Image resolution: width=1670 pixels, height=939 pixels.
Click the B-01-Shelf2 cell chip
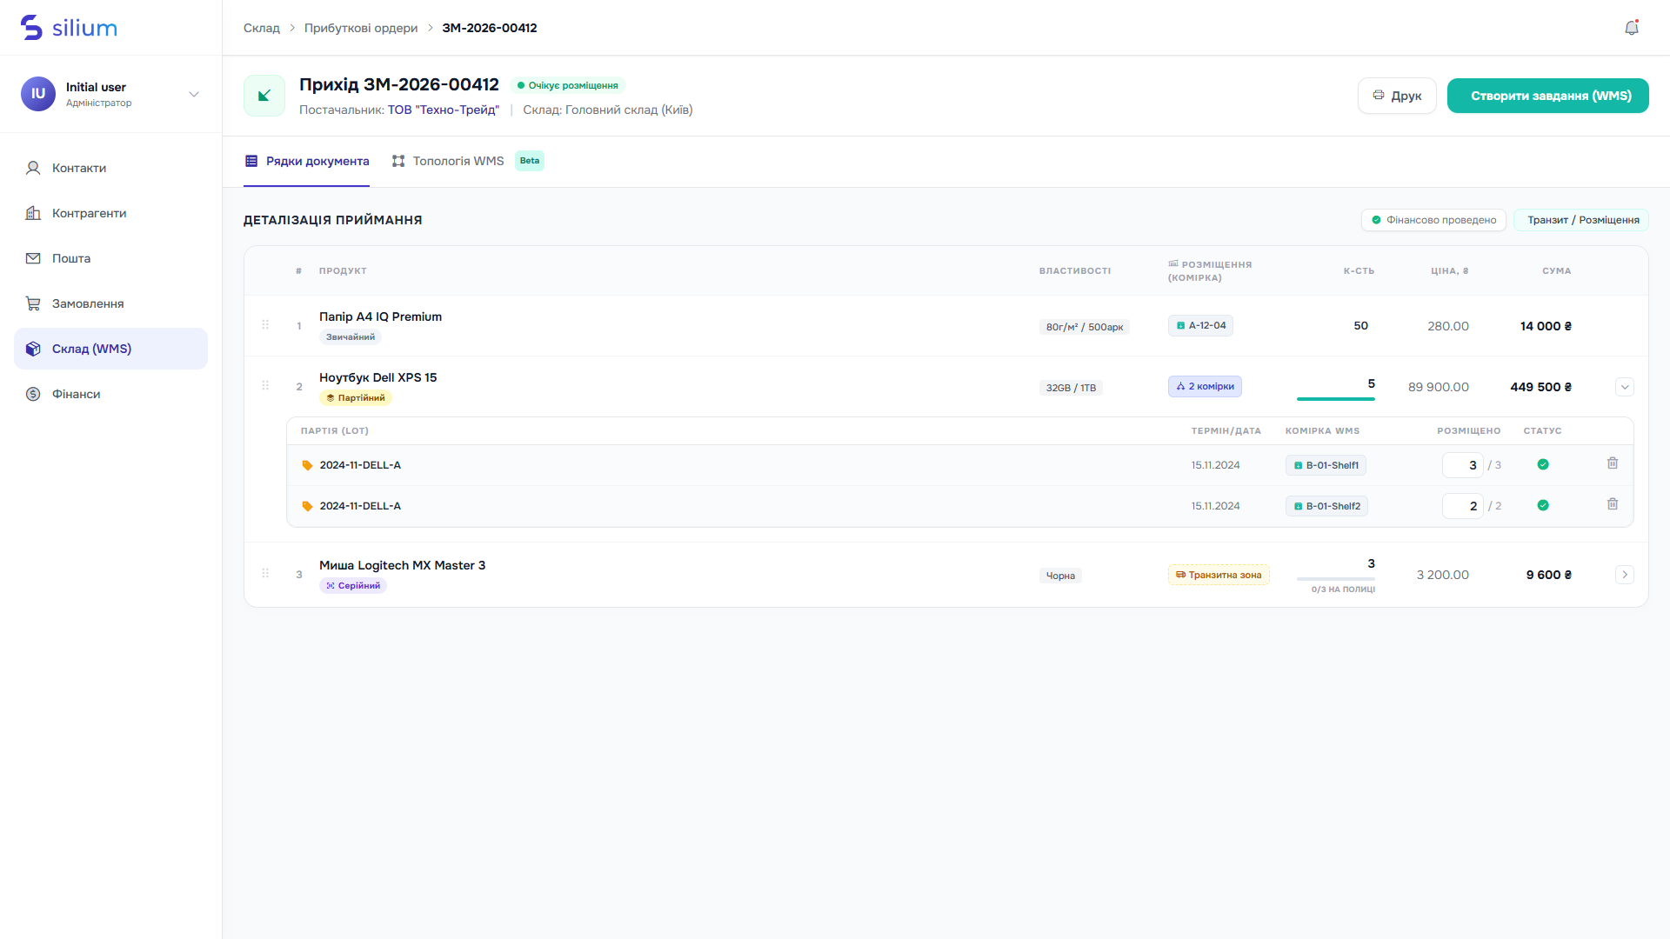(x=1326, y=506)
